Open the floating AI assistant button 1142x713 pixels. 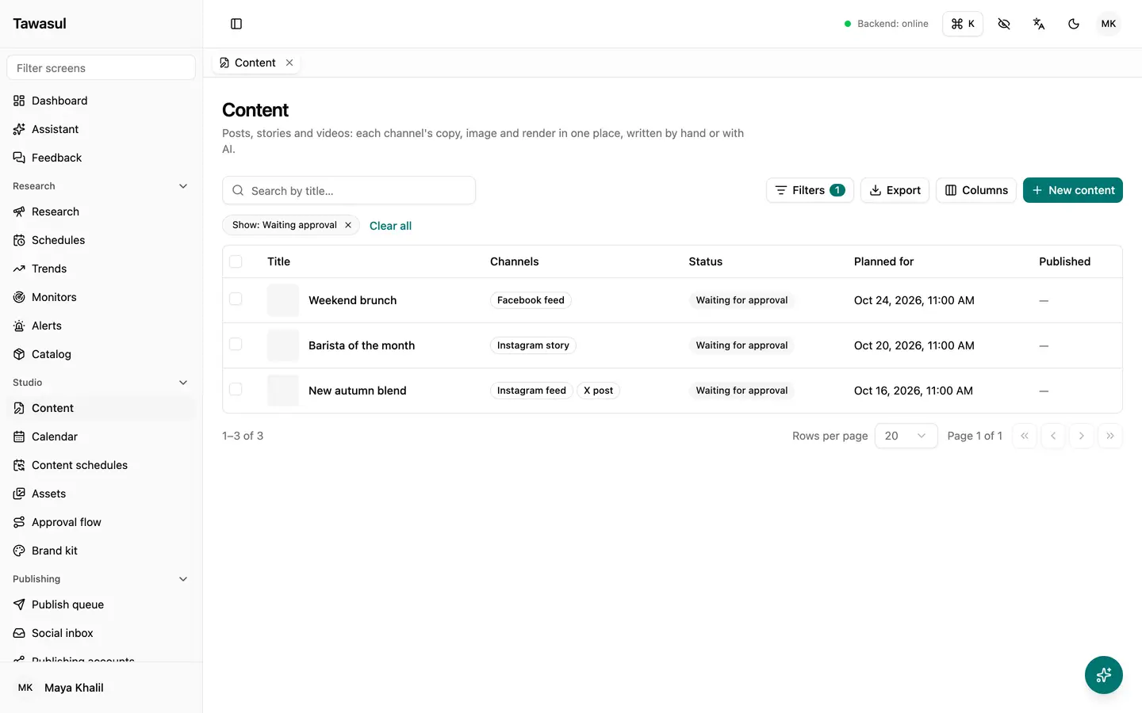[x=1104, y=675]
